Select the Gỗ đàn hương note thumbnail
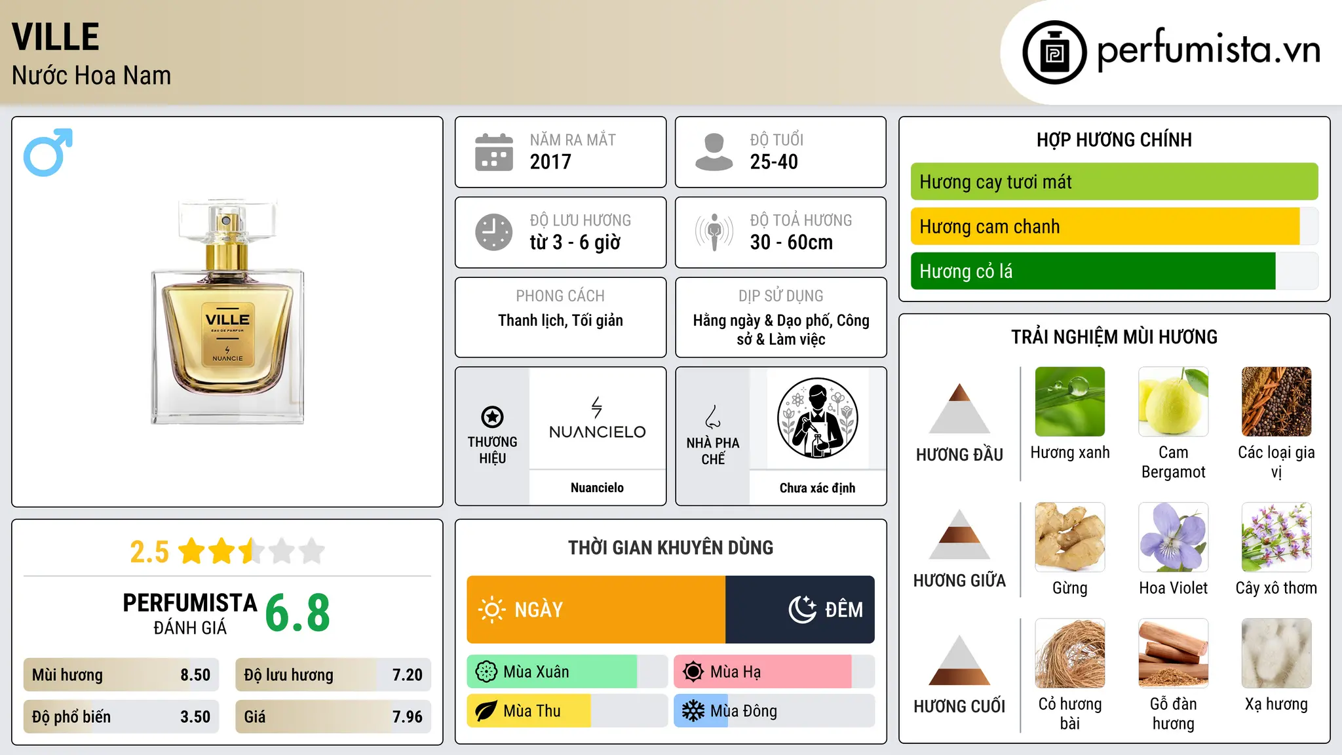The height and width of the screenshot is (755, 1342). [1173, 653]
